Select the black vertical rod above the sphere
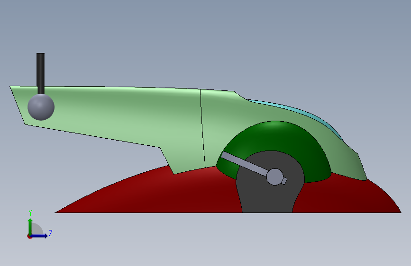The height and width of the screenshot is (266, 411). click(x=40, y=73)
